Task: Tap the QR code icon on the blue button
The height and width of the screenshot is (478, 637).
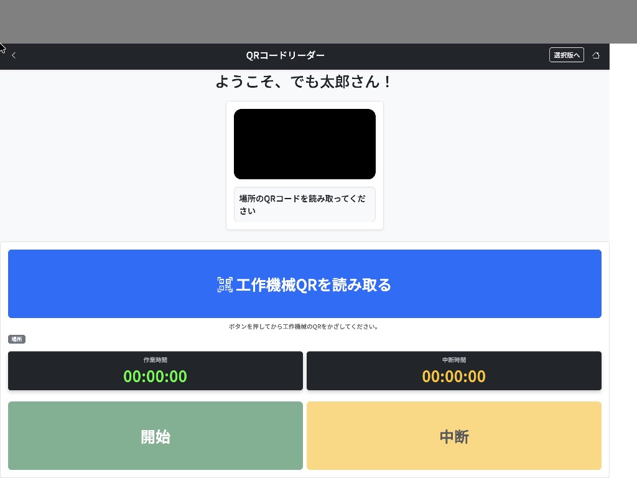Action: pos(225,284)
